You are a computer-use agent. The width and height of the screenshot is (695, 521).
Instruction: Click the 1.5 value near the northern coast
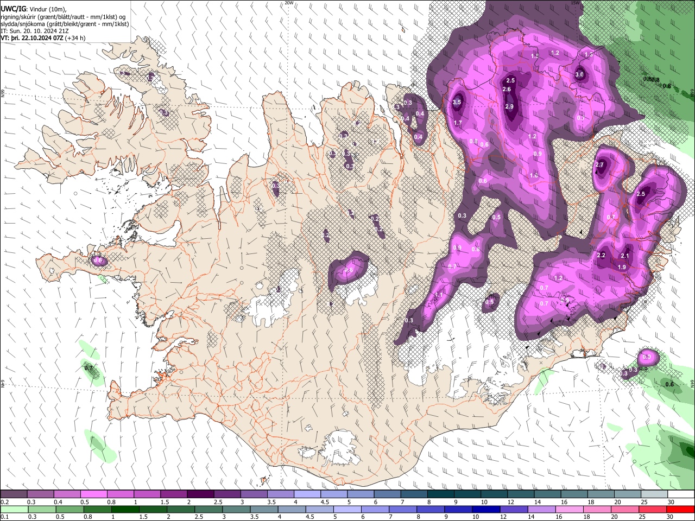(x=535, y=55)
